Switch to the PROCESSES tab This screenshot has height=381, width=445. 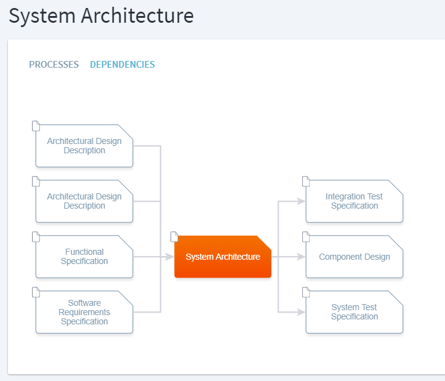point(54,65)
